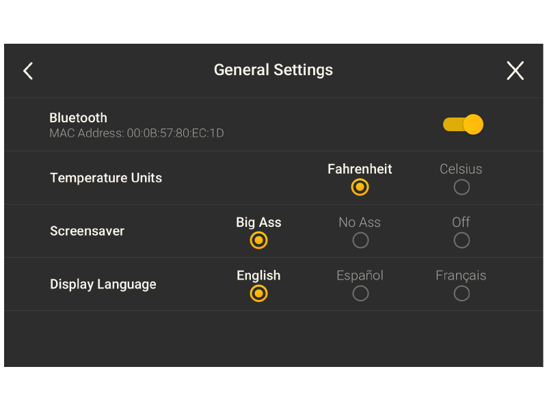
Task: Tap the "Français" text label
Action: coord(461,275)
